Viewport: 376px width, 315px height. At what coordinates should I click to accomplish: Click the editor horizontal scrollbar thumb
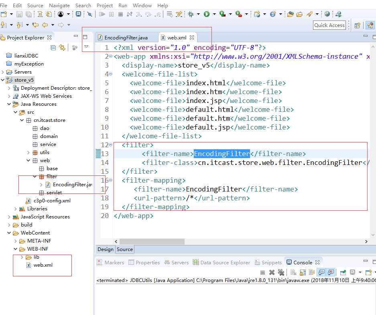[x=152, y=241]
